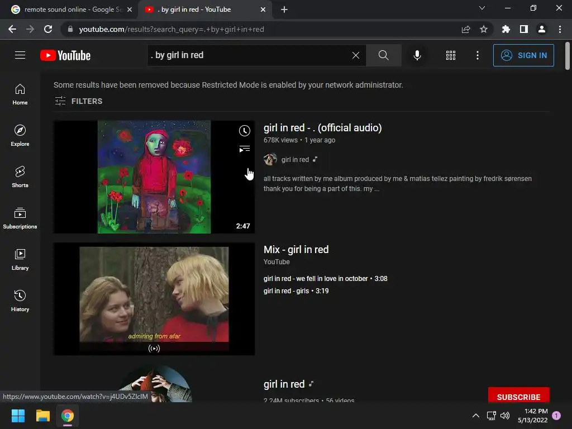Open the clock showing 1:42 PM
The image size is (572, 429).
[x=532, y=416]
